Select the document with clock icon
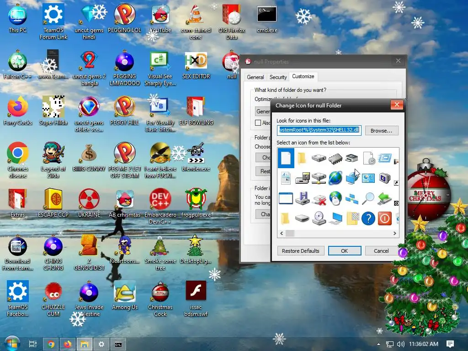This screenshot has height=351, width=468. [369, 158]
